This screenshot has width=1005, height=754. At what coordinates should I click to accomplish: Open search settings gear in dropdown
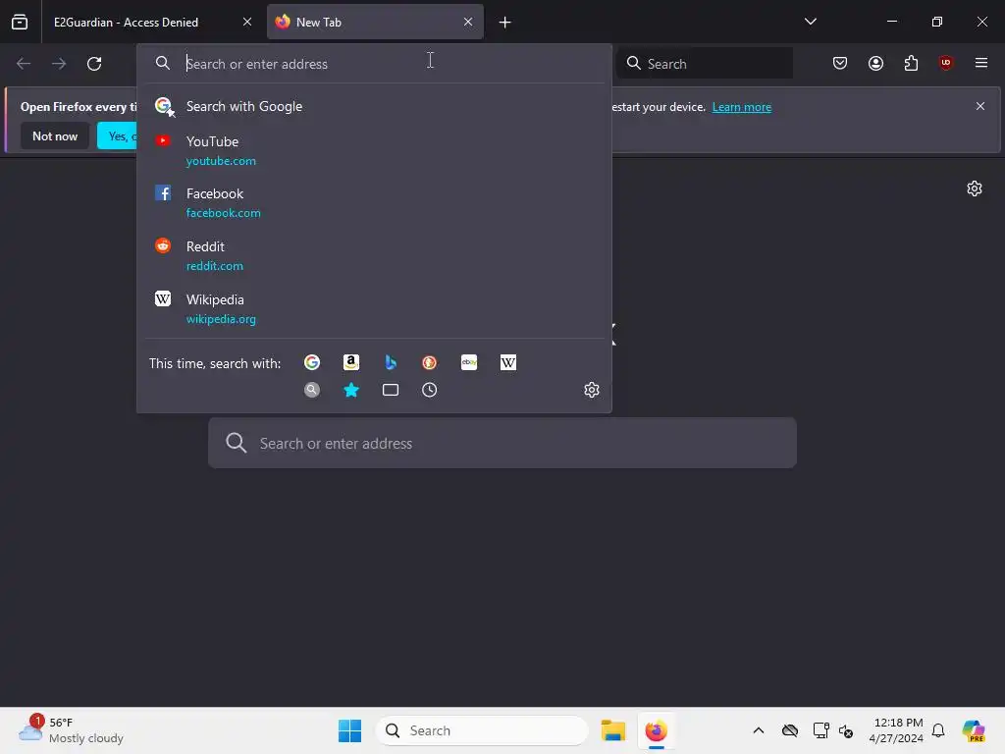[x=592, y=390]
